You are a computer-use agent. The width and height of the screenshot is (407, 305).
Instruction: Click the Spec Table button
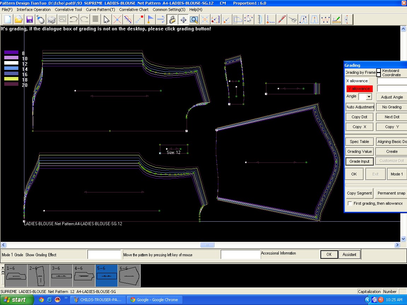359,141
